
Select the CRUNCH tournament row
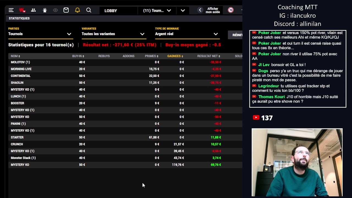(125, 144)
